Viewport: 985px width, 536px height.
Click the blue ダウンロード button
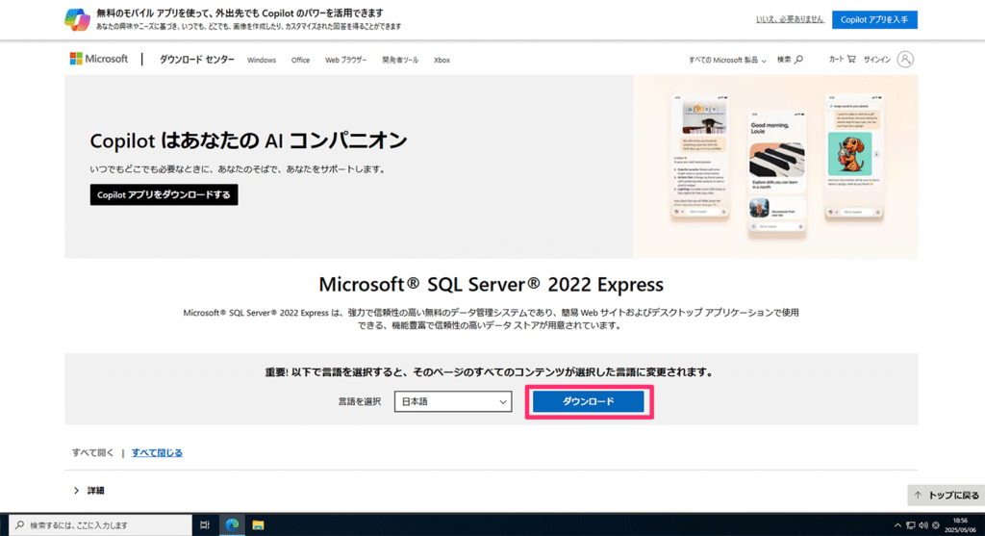[x=588, y=401]
